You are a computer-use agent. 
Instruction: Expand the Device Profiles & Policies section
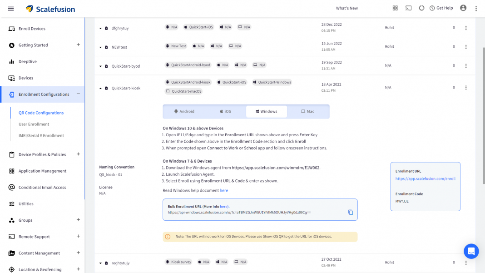click(78, 154)
